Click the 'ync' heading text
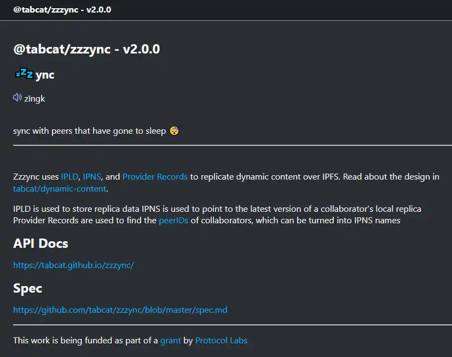 (45, 75)
